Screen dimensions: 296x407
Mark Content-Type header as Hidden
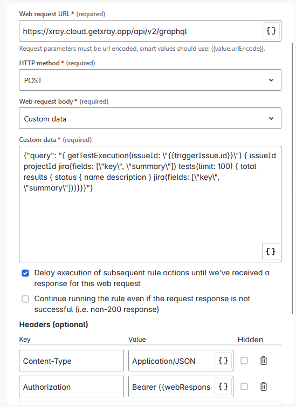(x=244, y=361)
